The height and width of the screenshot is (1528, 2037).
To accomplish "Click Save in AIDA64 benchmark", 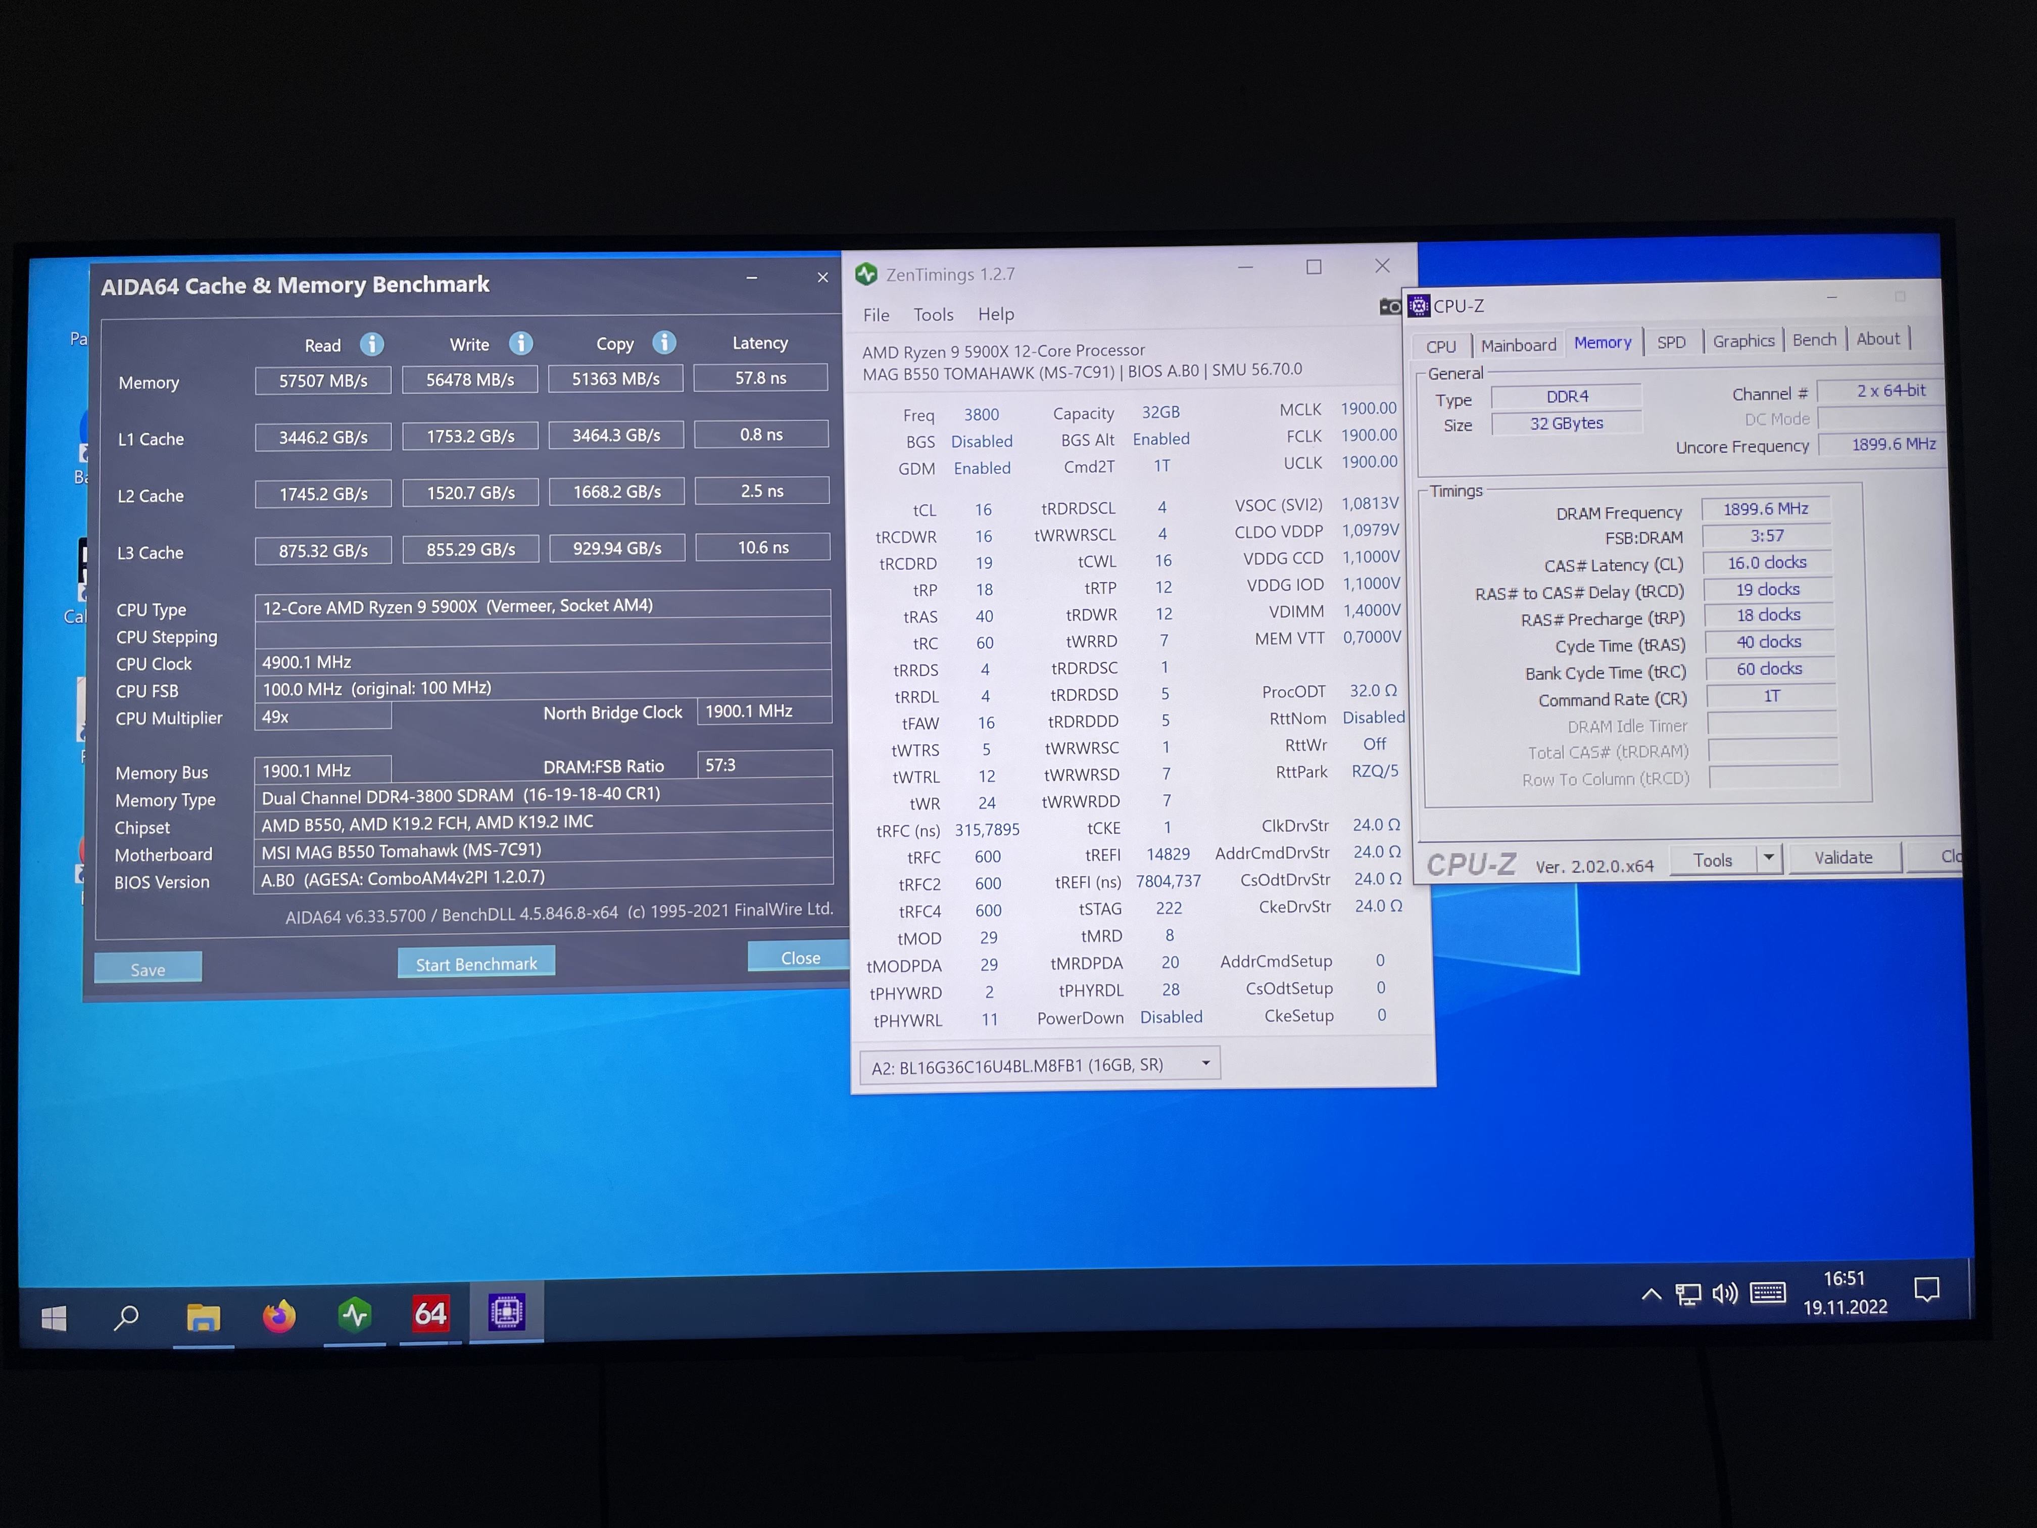I will coord(148,968).
